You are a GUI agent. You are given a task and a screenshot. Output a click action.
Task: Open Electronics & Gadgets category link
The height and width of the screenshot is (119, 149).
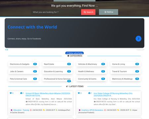[x=20, y=64]
